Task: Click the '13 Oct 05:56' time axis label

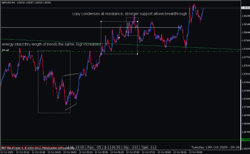Action: coord(102,152)
